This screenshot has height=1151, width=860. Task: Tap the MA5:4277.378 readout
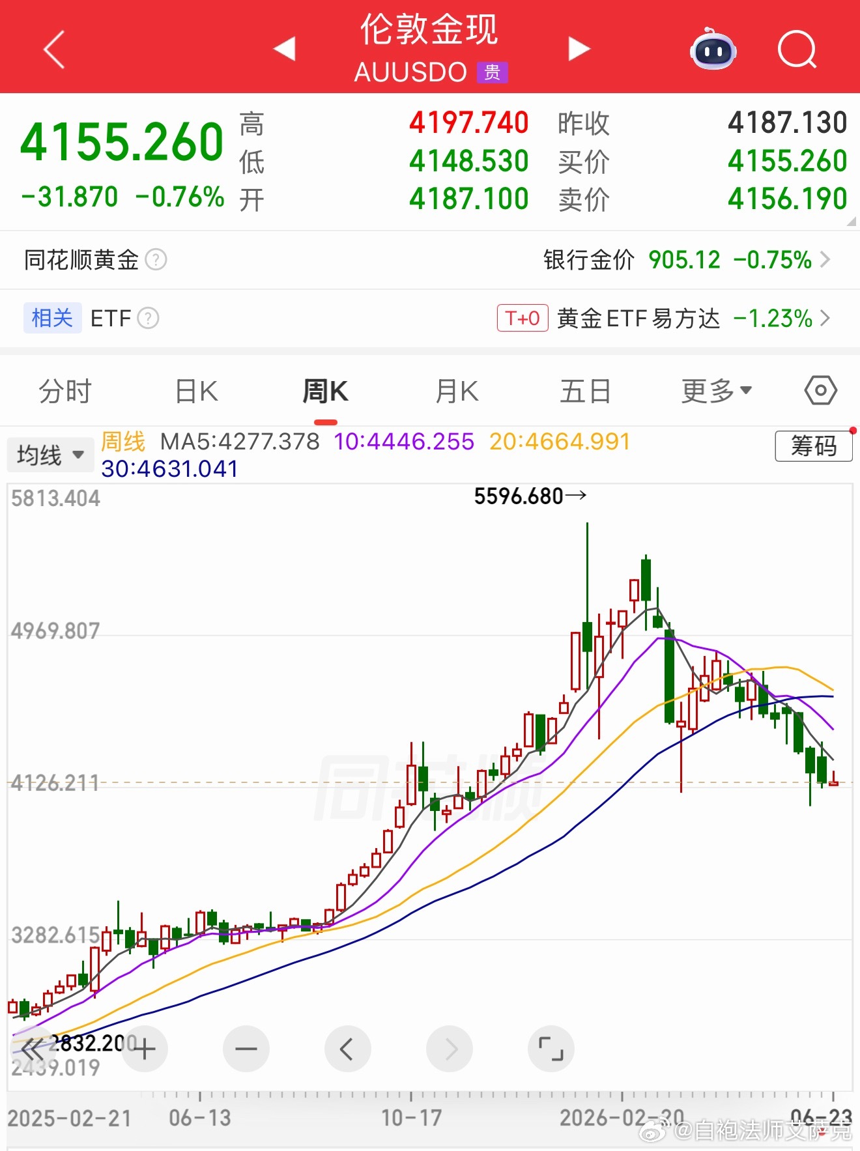(240, 442)
